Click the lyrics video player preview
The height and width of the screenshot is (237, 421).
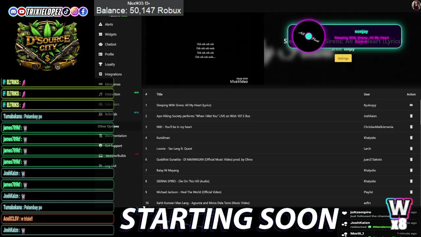[x=205, y=49]
